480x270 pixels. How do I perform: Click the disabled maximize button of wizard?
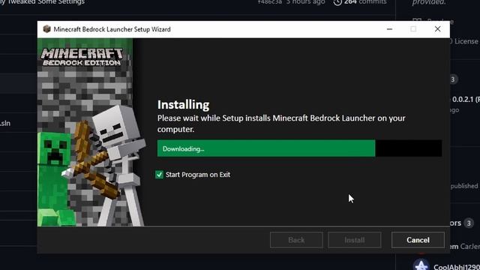point(413,29)
